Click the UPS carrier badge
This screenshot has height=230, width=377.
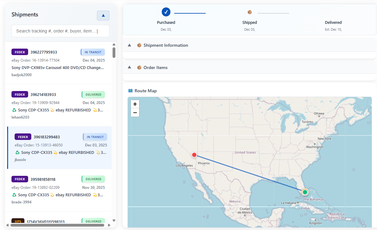pyautogui.click(x=18, y=221)
